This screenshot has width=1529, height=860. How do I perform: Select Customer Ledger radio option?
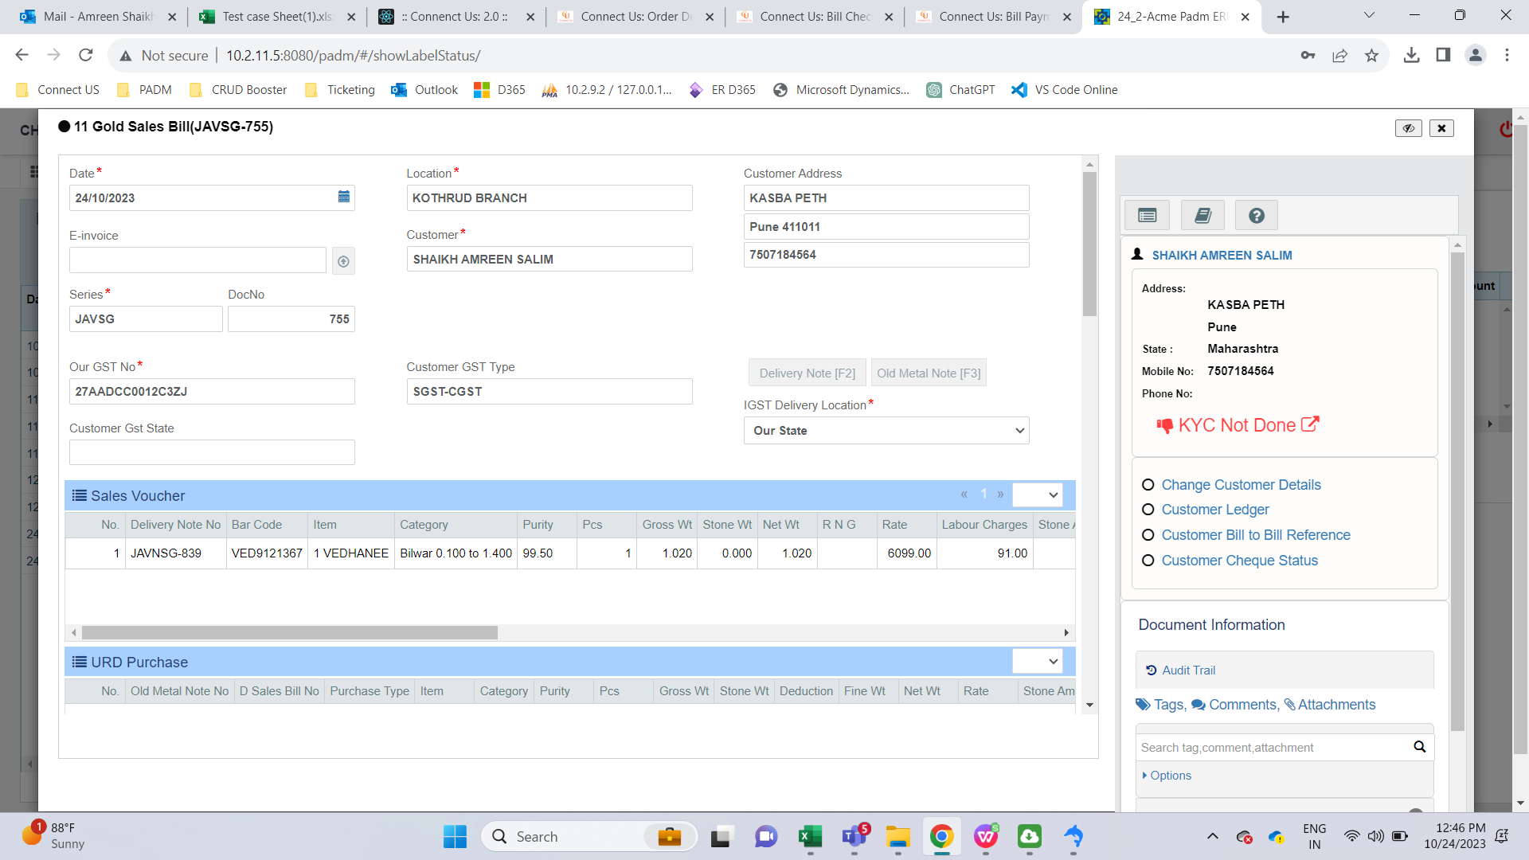pyautogui.click(x=1148, y=510)
